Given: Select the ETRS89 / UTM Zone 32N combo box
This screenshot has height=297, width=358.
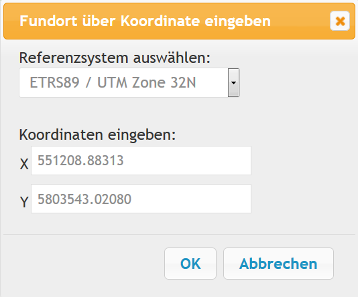Looking at the screenshot, I should click(129, 83).
